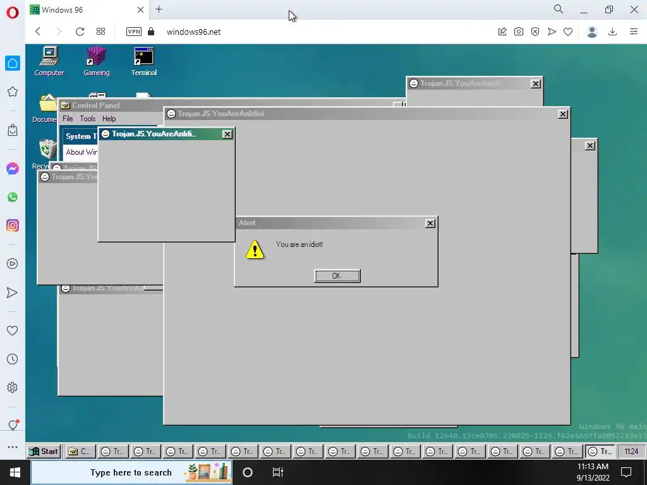Click the Windows host Start button

pos(15,472)
